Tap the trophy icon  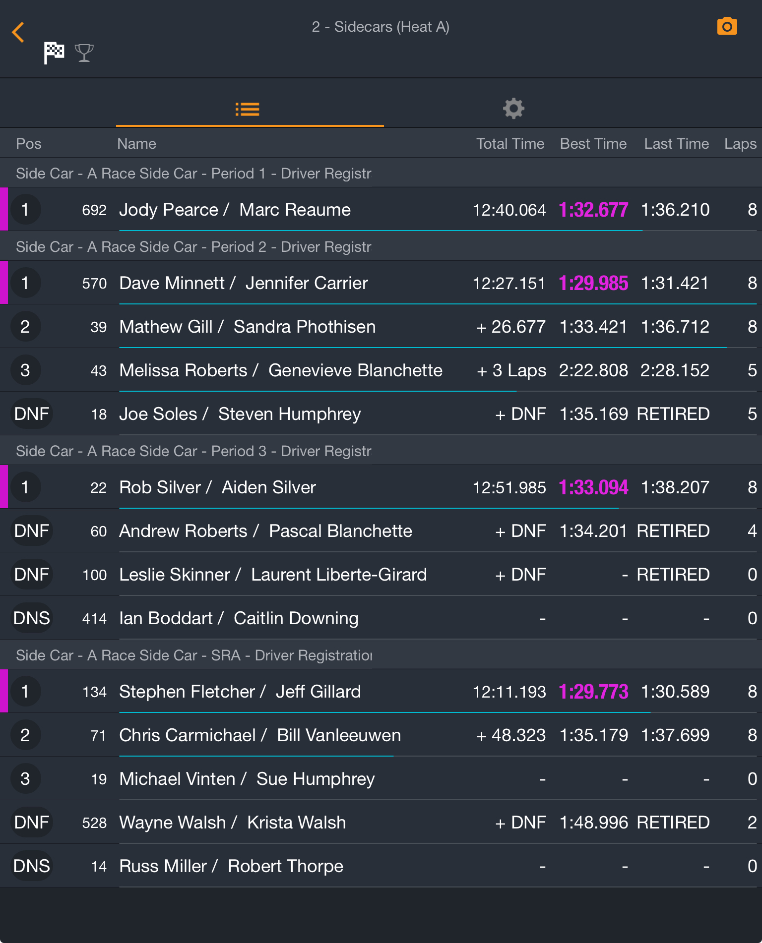(84, 53)
